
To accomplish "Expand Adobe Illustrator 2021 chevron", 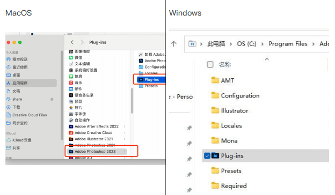I will pyautogui.click(x=125, y=139).
